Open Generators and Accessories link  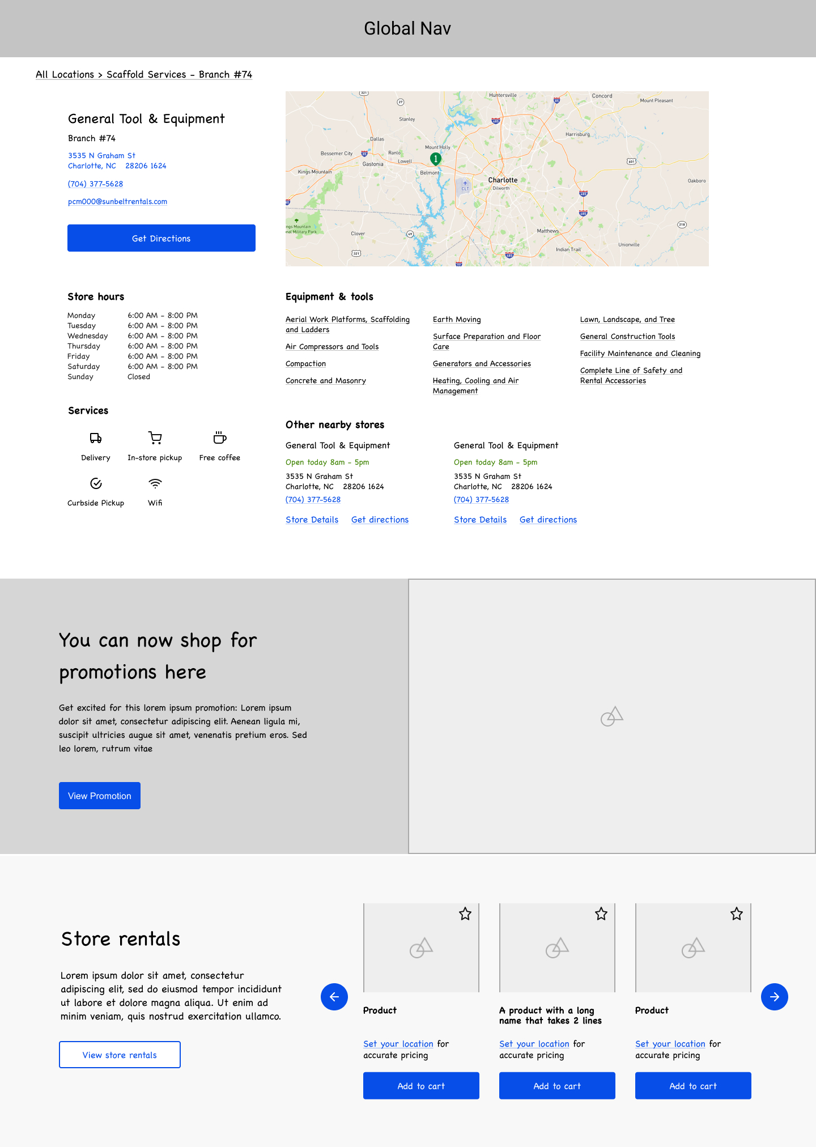click(x=482, y=363)
